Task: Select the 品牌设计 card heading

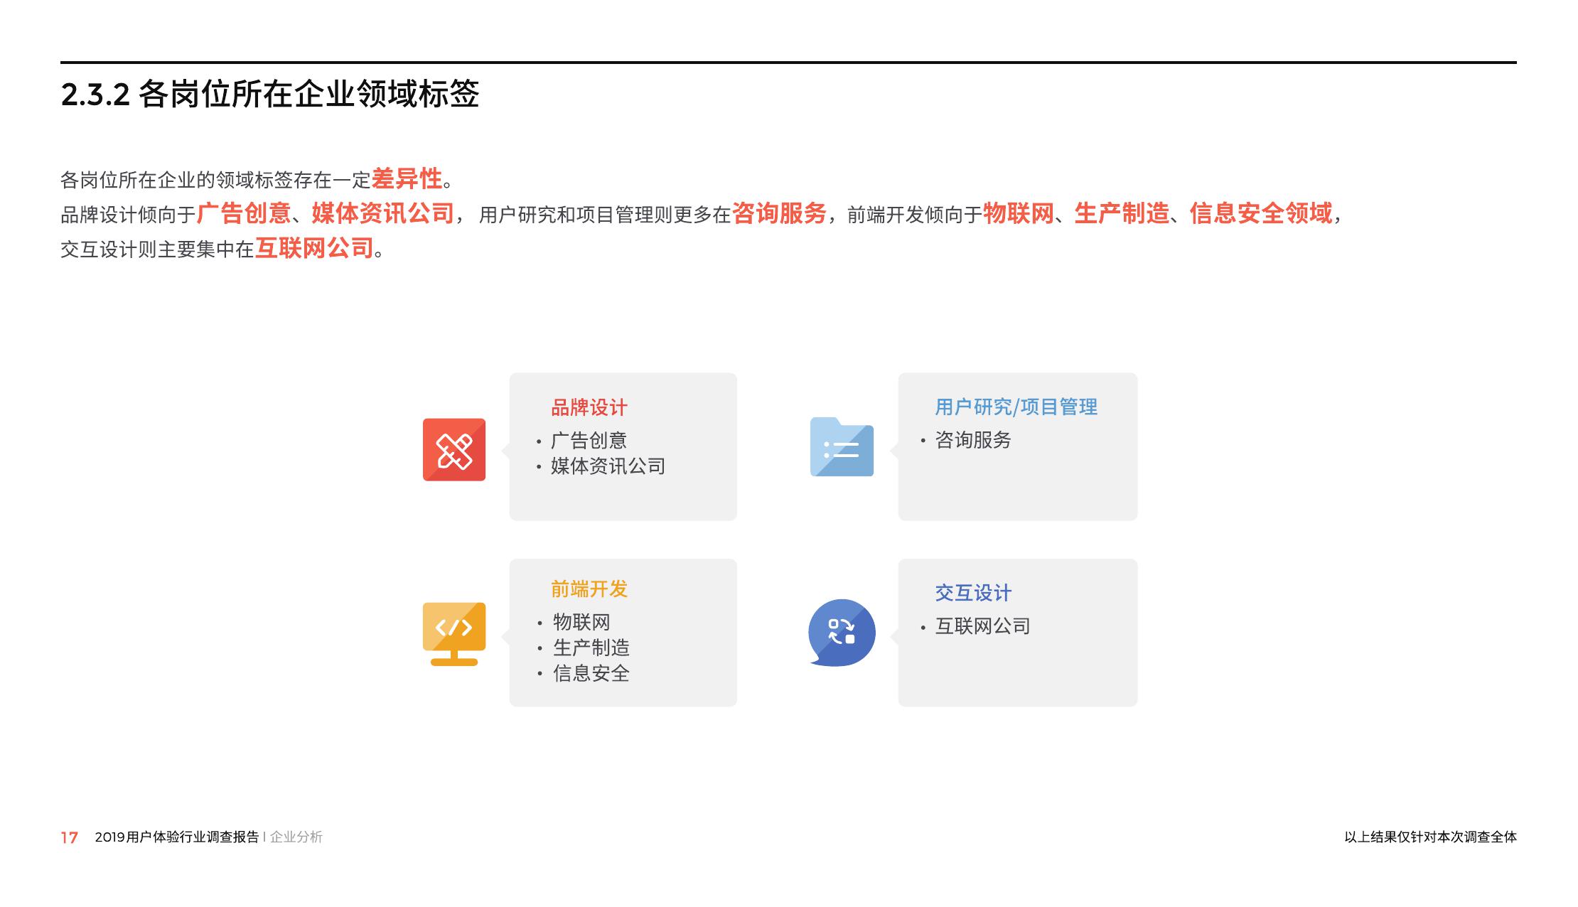Action: [x=589, y=407]
